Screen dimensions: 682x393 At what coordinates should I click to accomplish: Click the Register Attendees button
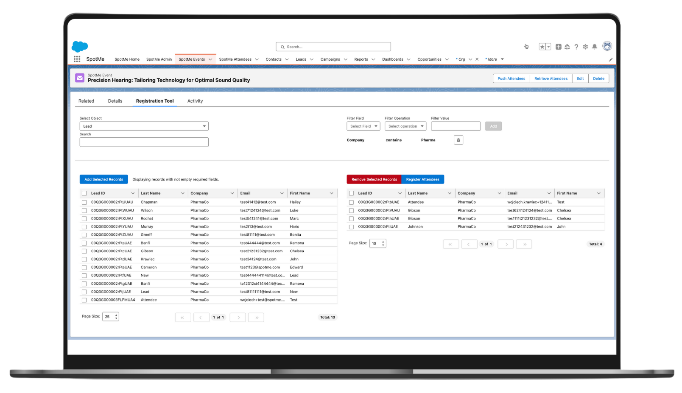click(x=423, y=179)
